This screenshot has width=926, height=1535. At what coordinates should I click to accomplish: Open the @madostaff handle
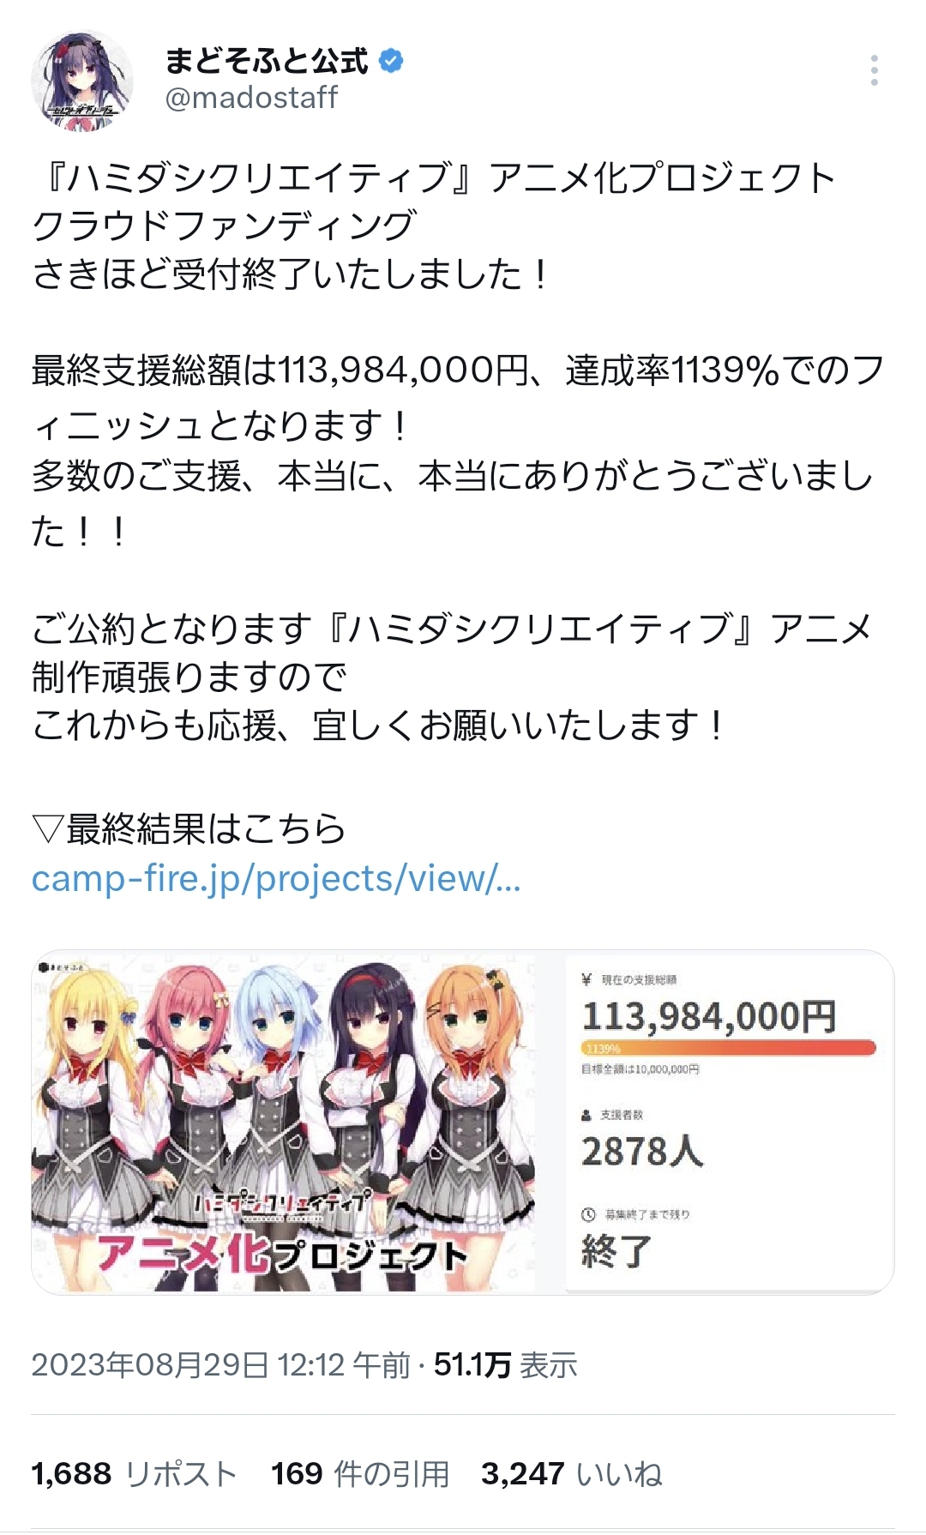251,98
